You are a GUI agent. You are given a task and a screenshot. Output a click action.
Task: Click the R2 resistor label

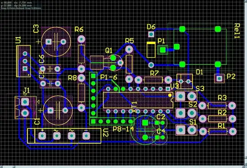click(222, 113)
